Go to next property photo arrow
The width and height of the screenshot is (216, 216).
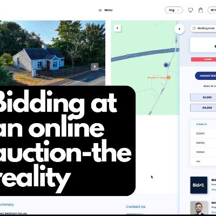click(x=94, y=66)
